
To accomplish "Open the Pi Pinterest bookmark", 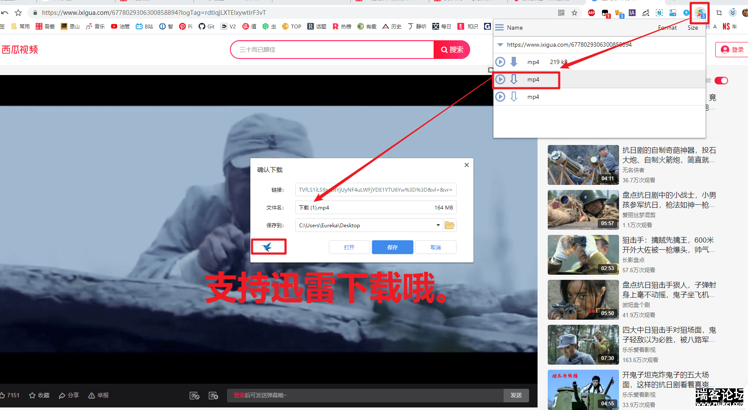I will [x=186, y=26].
